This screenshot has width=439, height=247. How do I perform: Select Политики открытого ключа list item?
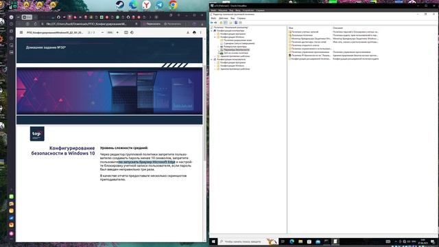pyautogui.click(x=305, y=45)
